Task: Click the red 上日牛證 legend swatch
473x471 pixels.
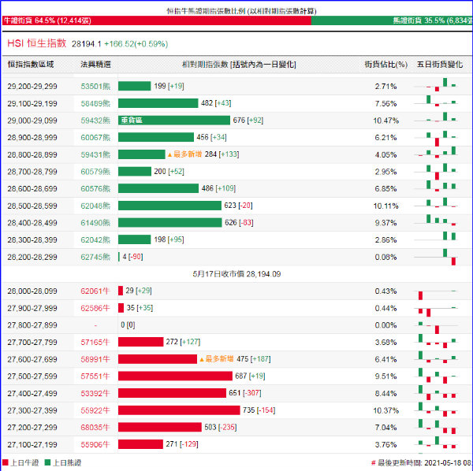Action: pos(6,462)
